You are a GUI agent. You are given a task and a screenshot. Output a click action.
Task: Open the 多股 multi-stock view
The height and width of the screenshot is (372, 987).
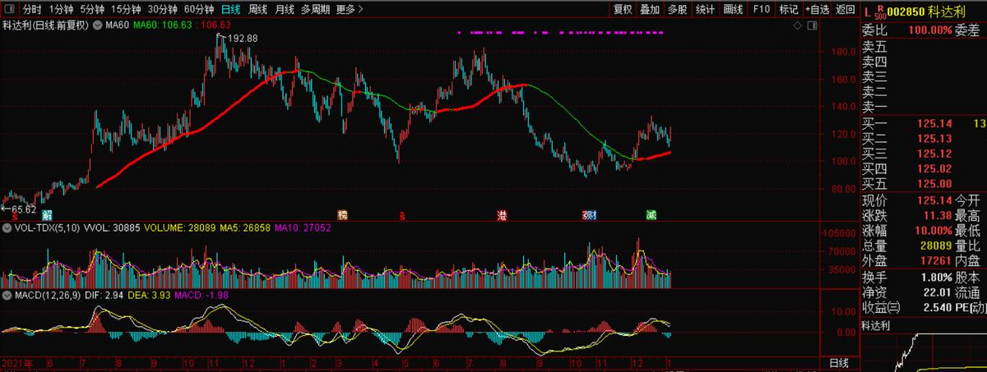677,10
